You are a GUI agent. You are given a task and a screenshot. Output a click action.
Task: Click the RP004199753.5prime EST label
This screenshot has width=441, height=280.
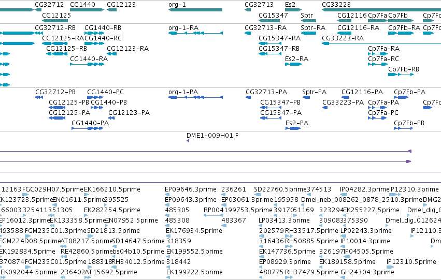(238, 210)
